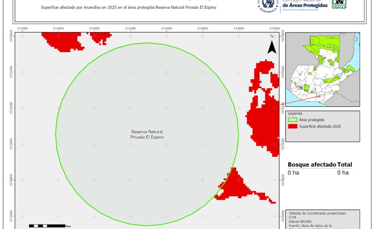Click the red Superficie afectada 2025 swatch
The height and width of the screenshot is (229, 375).
293,126
